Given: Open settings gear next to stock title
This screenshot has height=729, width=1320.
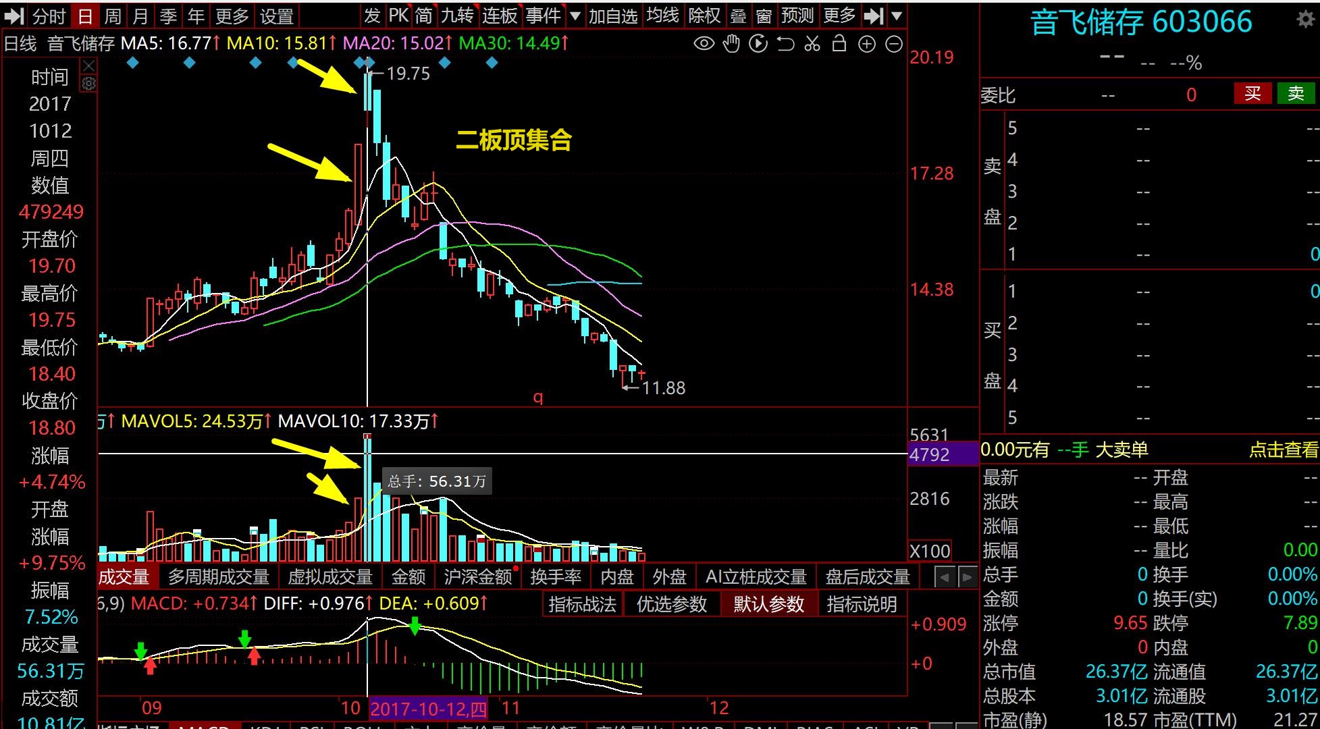Looking at the screenshot, I should [x=1305, y=20].
